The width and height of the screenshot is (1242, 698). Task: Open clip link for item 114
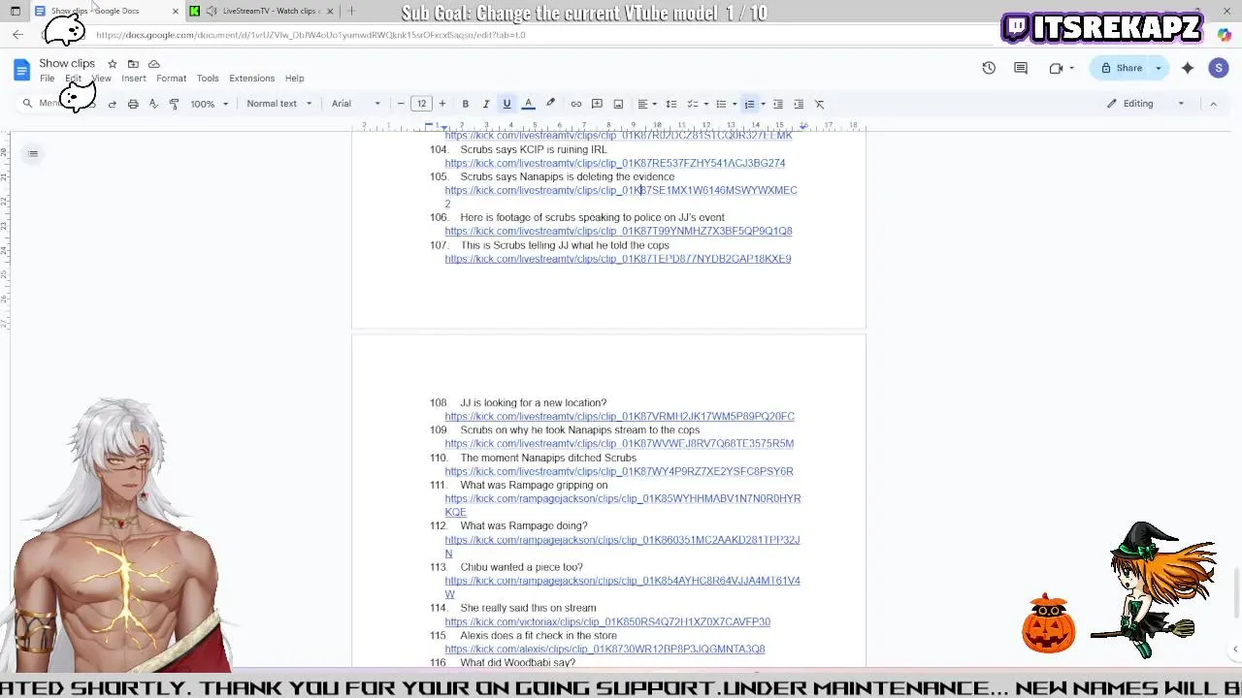click(x=607, y=622)
